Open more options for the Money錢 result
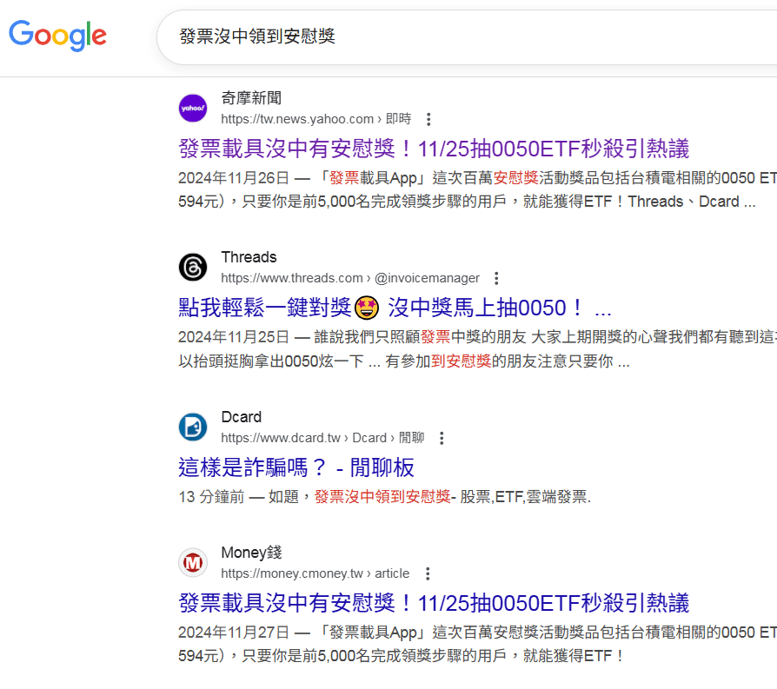Image resolution: width=777 pixels, height=689 pixels. click(428, 573)
